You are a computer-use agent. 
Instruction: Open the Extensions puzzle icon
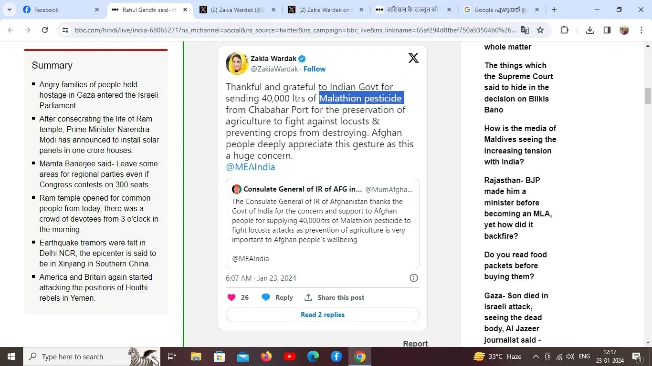pyautogui.click(x=564, y=30)
